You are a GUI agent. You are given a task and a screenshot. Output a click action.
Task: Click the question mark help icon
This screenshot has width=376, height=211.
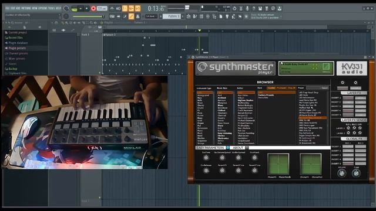click(x=254, y=9)
